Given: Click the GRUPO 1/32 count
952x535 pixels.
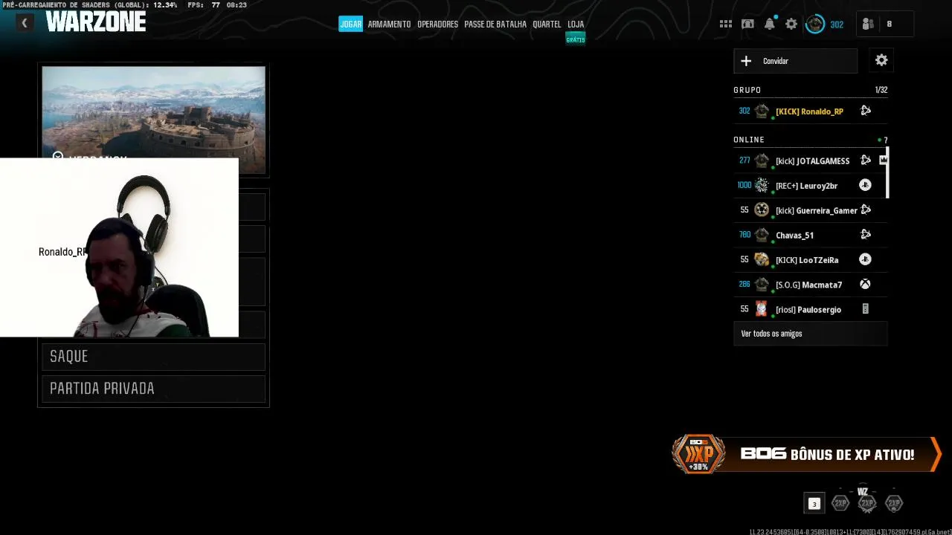Looking at the screenshot, I should [x=881, y=90].
